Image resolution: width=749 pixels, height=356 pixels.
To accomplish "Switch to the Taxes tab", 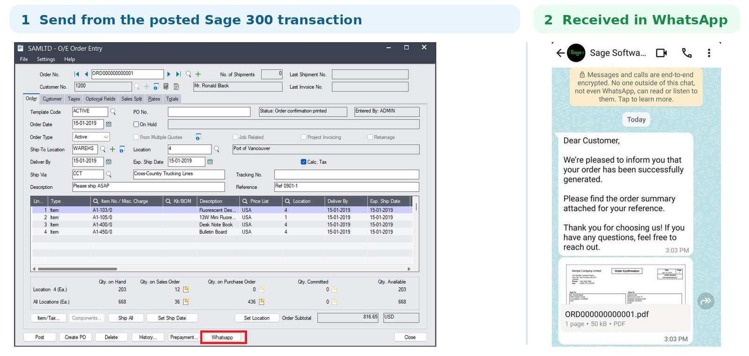I will tap(74, 99).
